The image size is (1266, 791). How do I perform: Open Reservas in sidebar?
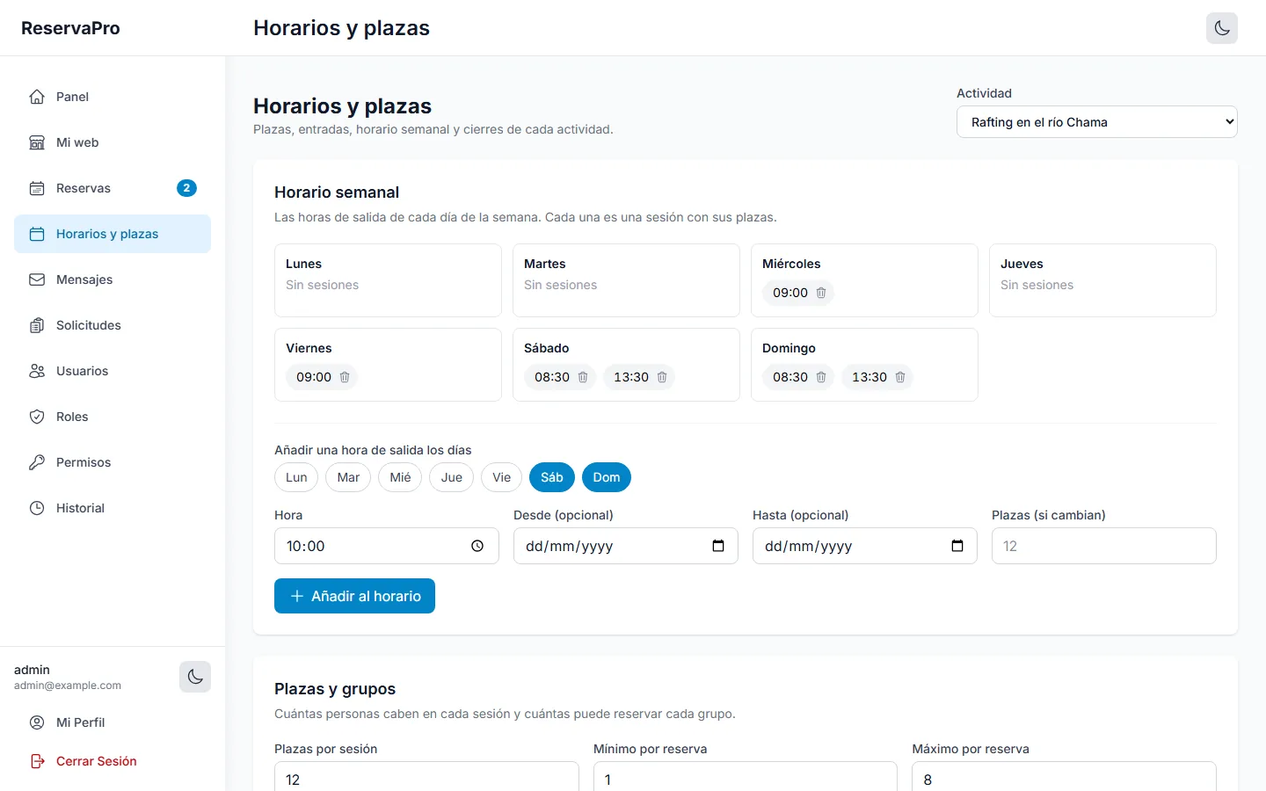[113, 188]
